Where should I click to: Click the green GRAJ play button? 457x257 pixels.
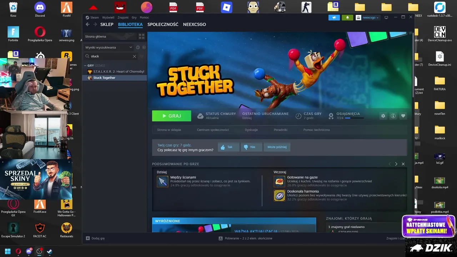(x=171, y=116)
